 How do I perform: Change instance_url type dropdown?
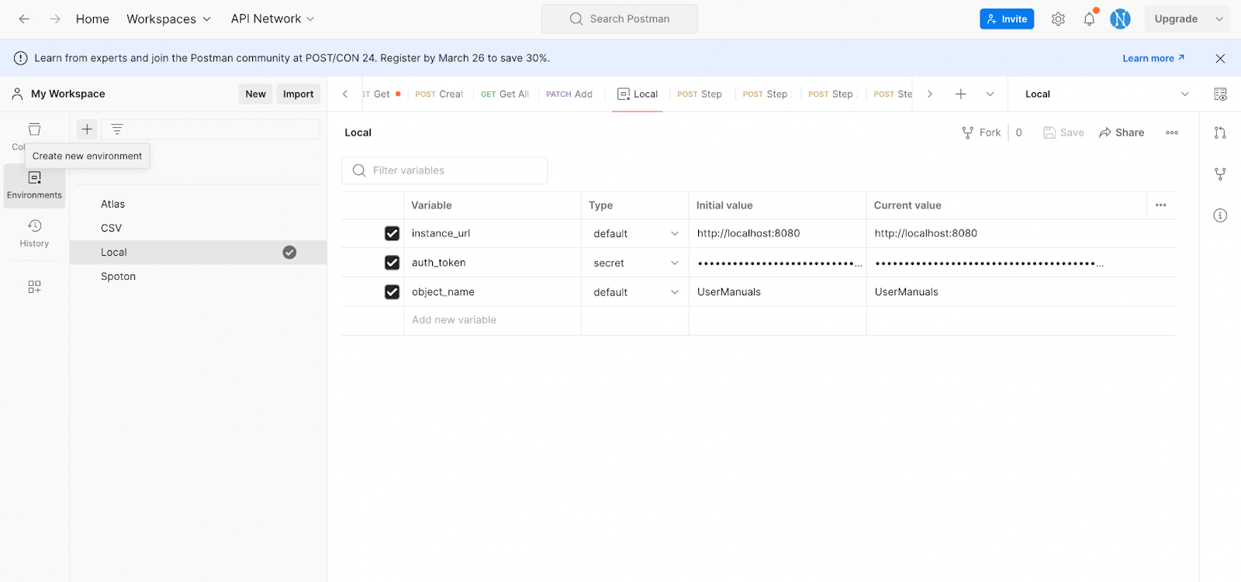click(635, 233)
